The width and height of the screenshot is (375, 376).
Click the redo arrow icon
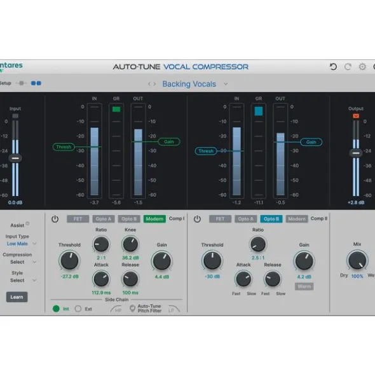(348, 66)
